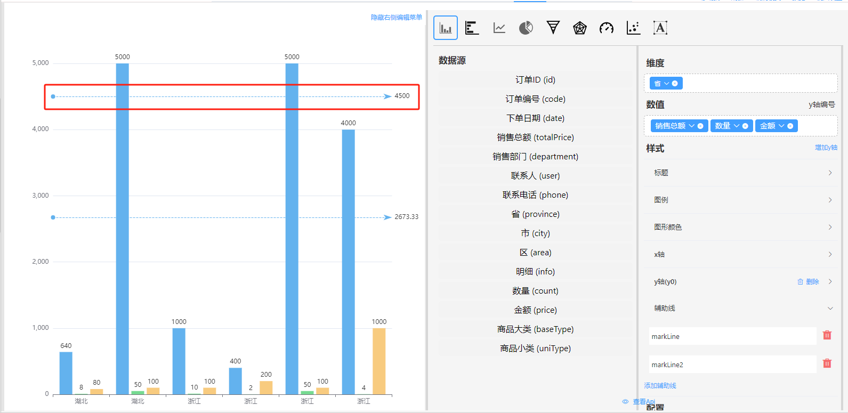Select the pie chart type
848x413 pixels.
(526, 28)
